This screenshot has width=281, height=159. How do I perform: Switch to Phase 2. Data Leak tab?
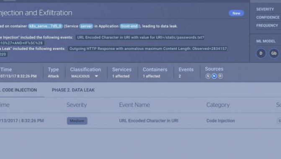pos(73,90)
